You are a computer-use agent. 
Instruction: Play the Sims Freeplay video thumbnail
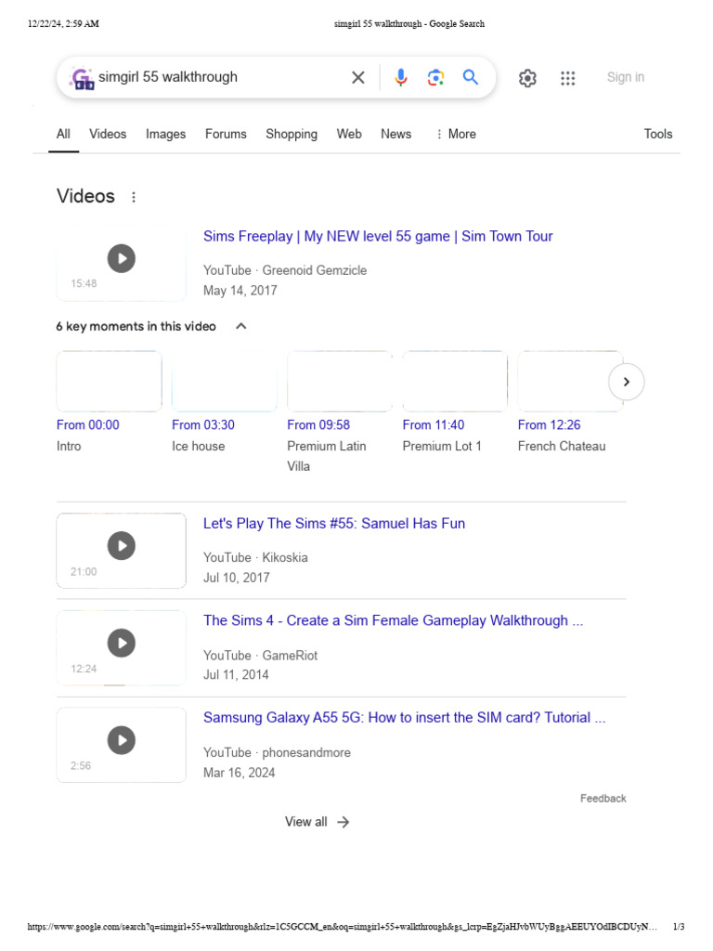(121, 258)
